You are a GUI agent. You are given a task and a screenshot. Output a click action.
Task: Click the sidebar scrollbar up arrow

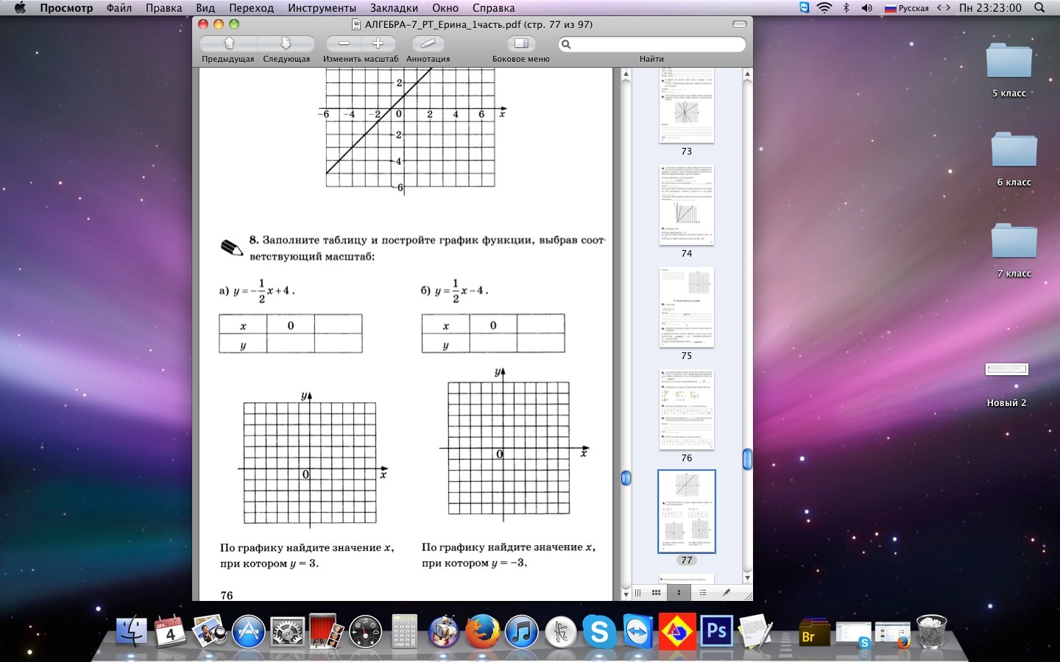click(x=747, y=74)
